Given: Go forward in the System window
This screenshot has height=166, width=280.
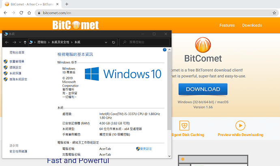Looking at the screenshot, I should click(x=14, y=42).
